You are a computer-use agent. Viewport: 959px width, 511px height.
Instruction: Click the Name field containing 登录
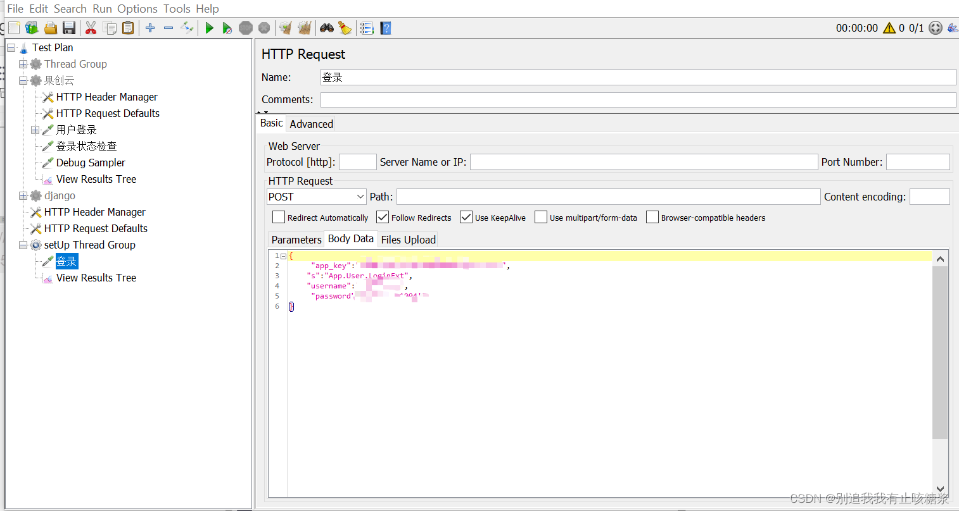(638, 77)
